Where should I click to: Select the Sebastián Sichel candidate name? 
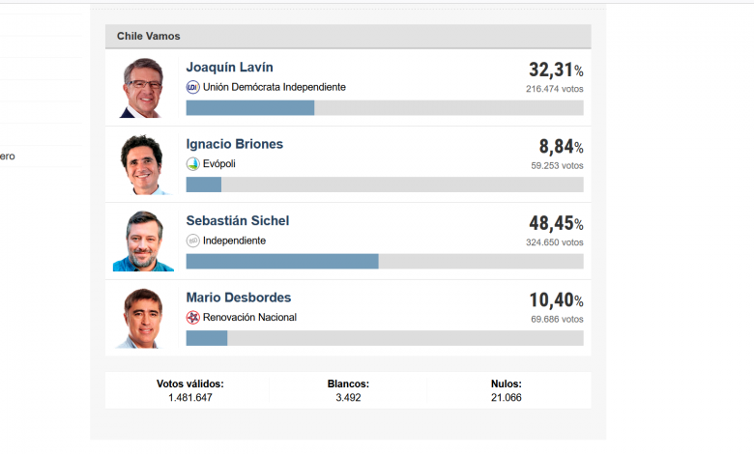[x=237, y=220]
